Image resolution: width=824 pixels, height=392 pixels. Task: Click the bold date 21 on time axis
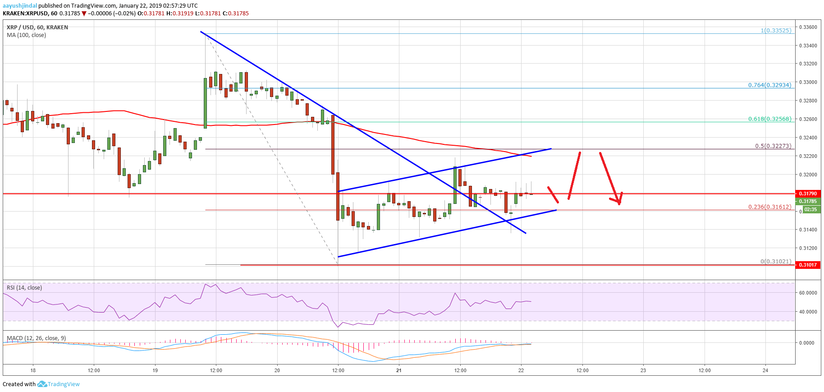coord(399,370)
